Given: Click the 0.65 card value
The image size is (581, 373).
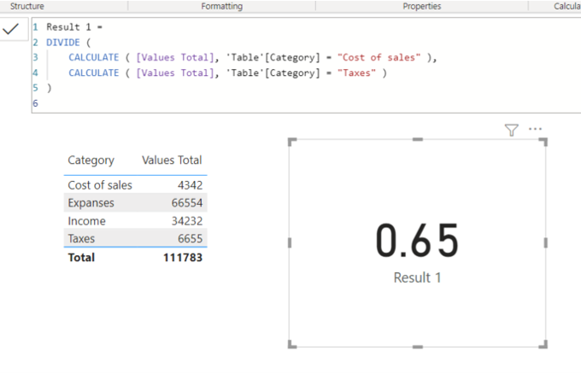Looking at the screenshot, I should (417, 241).
